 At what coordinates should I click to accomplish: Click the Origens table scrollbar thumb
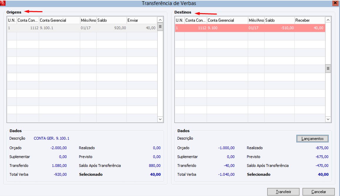point(160,27)
